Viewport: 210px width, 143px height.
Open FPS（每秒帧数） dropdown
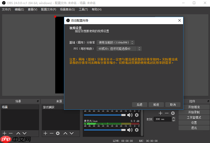click(119, 49)
